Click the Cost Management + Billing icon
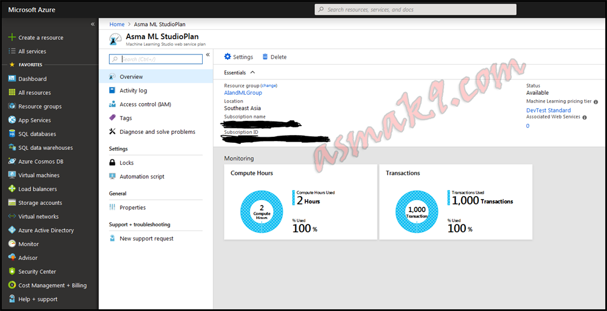The height and width of the screenshot is (311, 607). (x=12, y=285)
